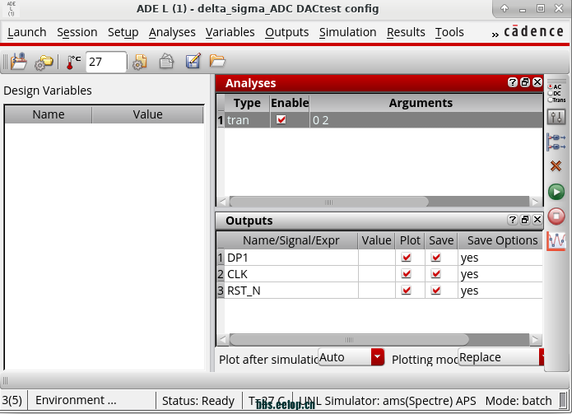Uncheck the Plot checkbox for DP1

click(x=406, y=257)
